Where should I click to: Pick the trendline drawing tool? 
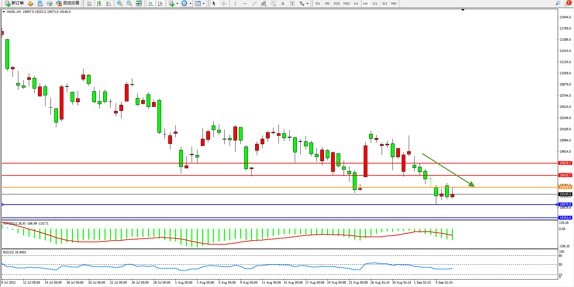[x=254, y=3]
